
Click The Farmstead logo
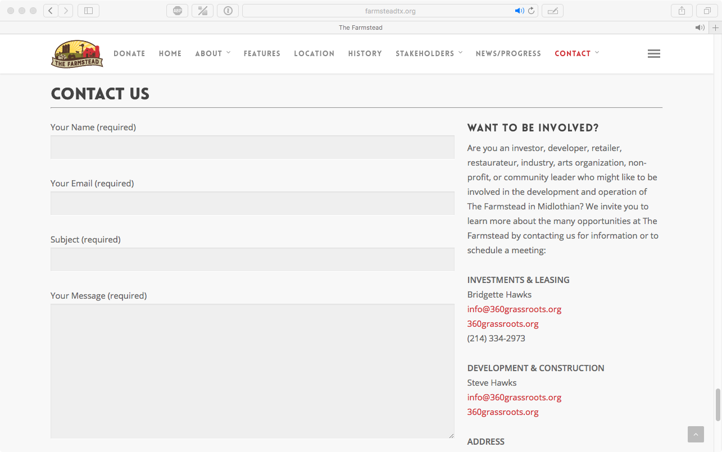click(x=77, y=54)
